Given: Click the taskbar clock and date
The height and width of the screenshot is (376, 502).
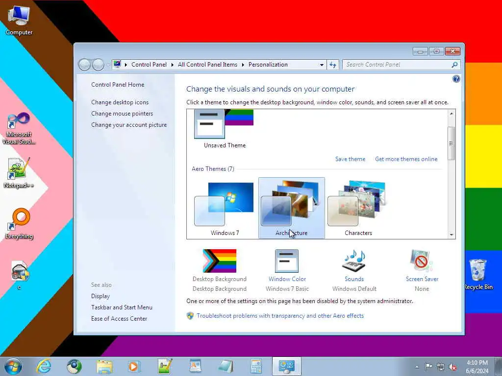Looking at the screenshot, I should click(477, 367).
